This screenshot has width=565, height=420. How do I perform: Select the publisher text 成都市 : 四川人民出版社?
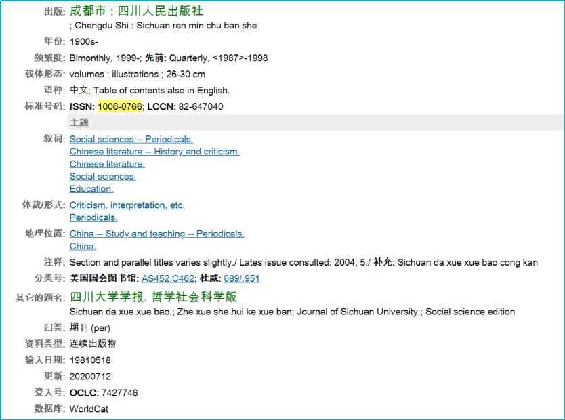pos(137,11)
